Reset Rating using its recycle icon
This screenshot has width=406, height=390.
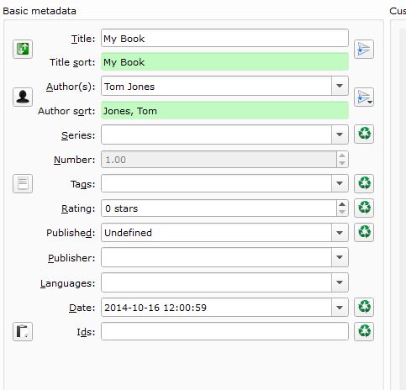(x=364, y=208)
